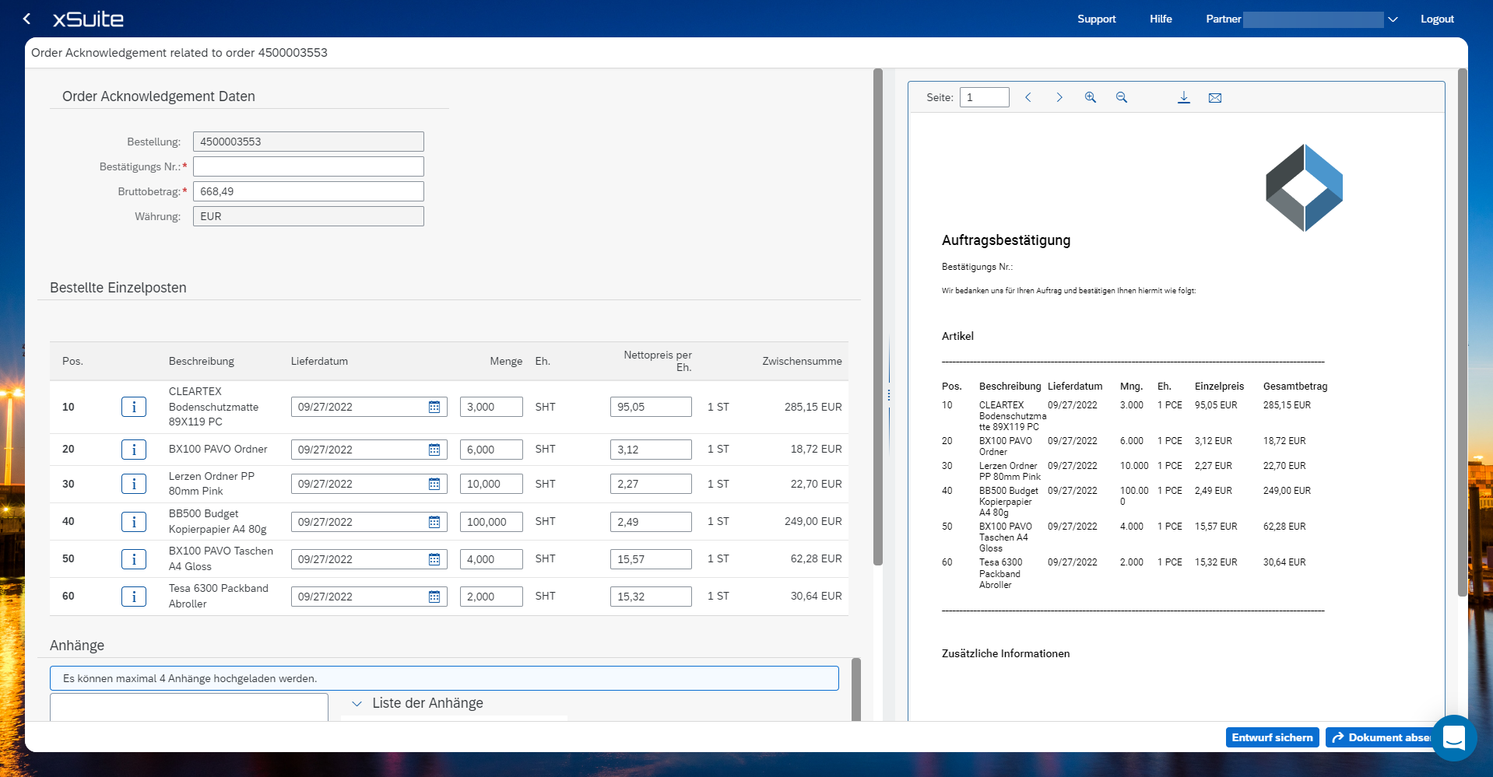Open info for position 10 CLEARTEX item
The height and width of the screenshot is (777, 1493).
[x=134, y=407]
